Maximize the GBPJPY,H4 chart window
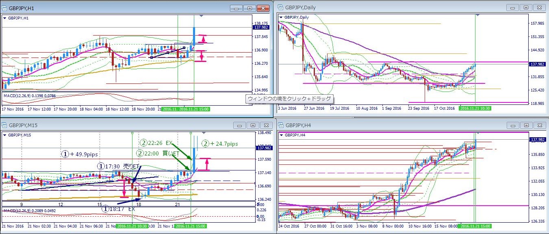Screen dimensions: 549x234 tap(526, 125)
